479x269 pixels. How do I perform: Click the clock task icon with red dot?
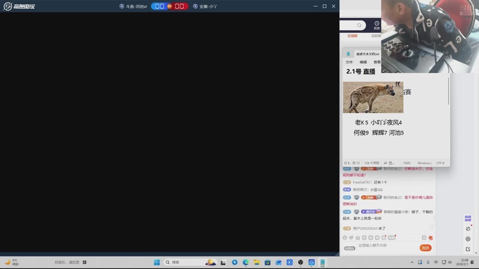point(468,228)
